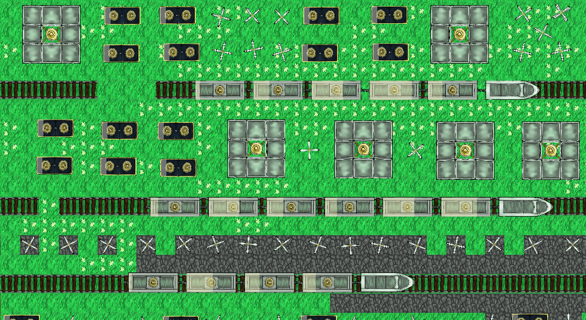Click the rearmost wagon of the middle train

(175, 207)
